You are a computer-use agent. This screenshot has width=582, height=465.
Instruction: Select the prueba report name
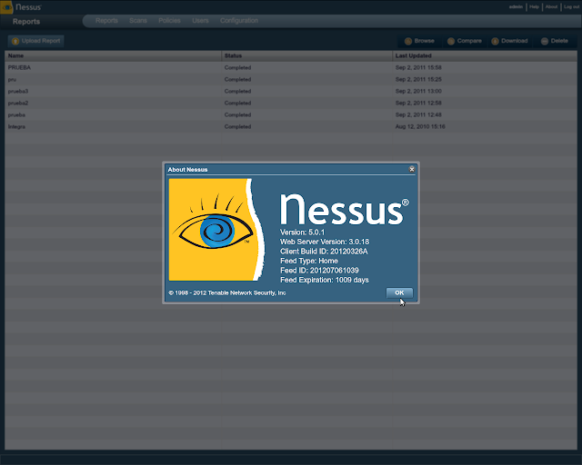16,115
